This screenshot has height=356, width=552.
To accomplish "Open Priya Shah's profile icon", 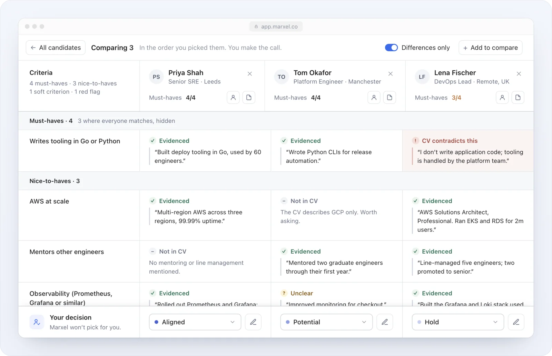I will click(233, 98).
